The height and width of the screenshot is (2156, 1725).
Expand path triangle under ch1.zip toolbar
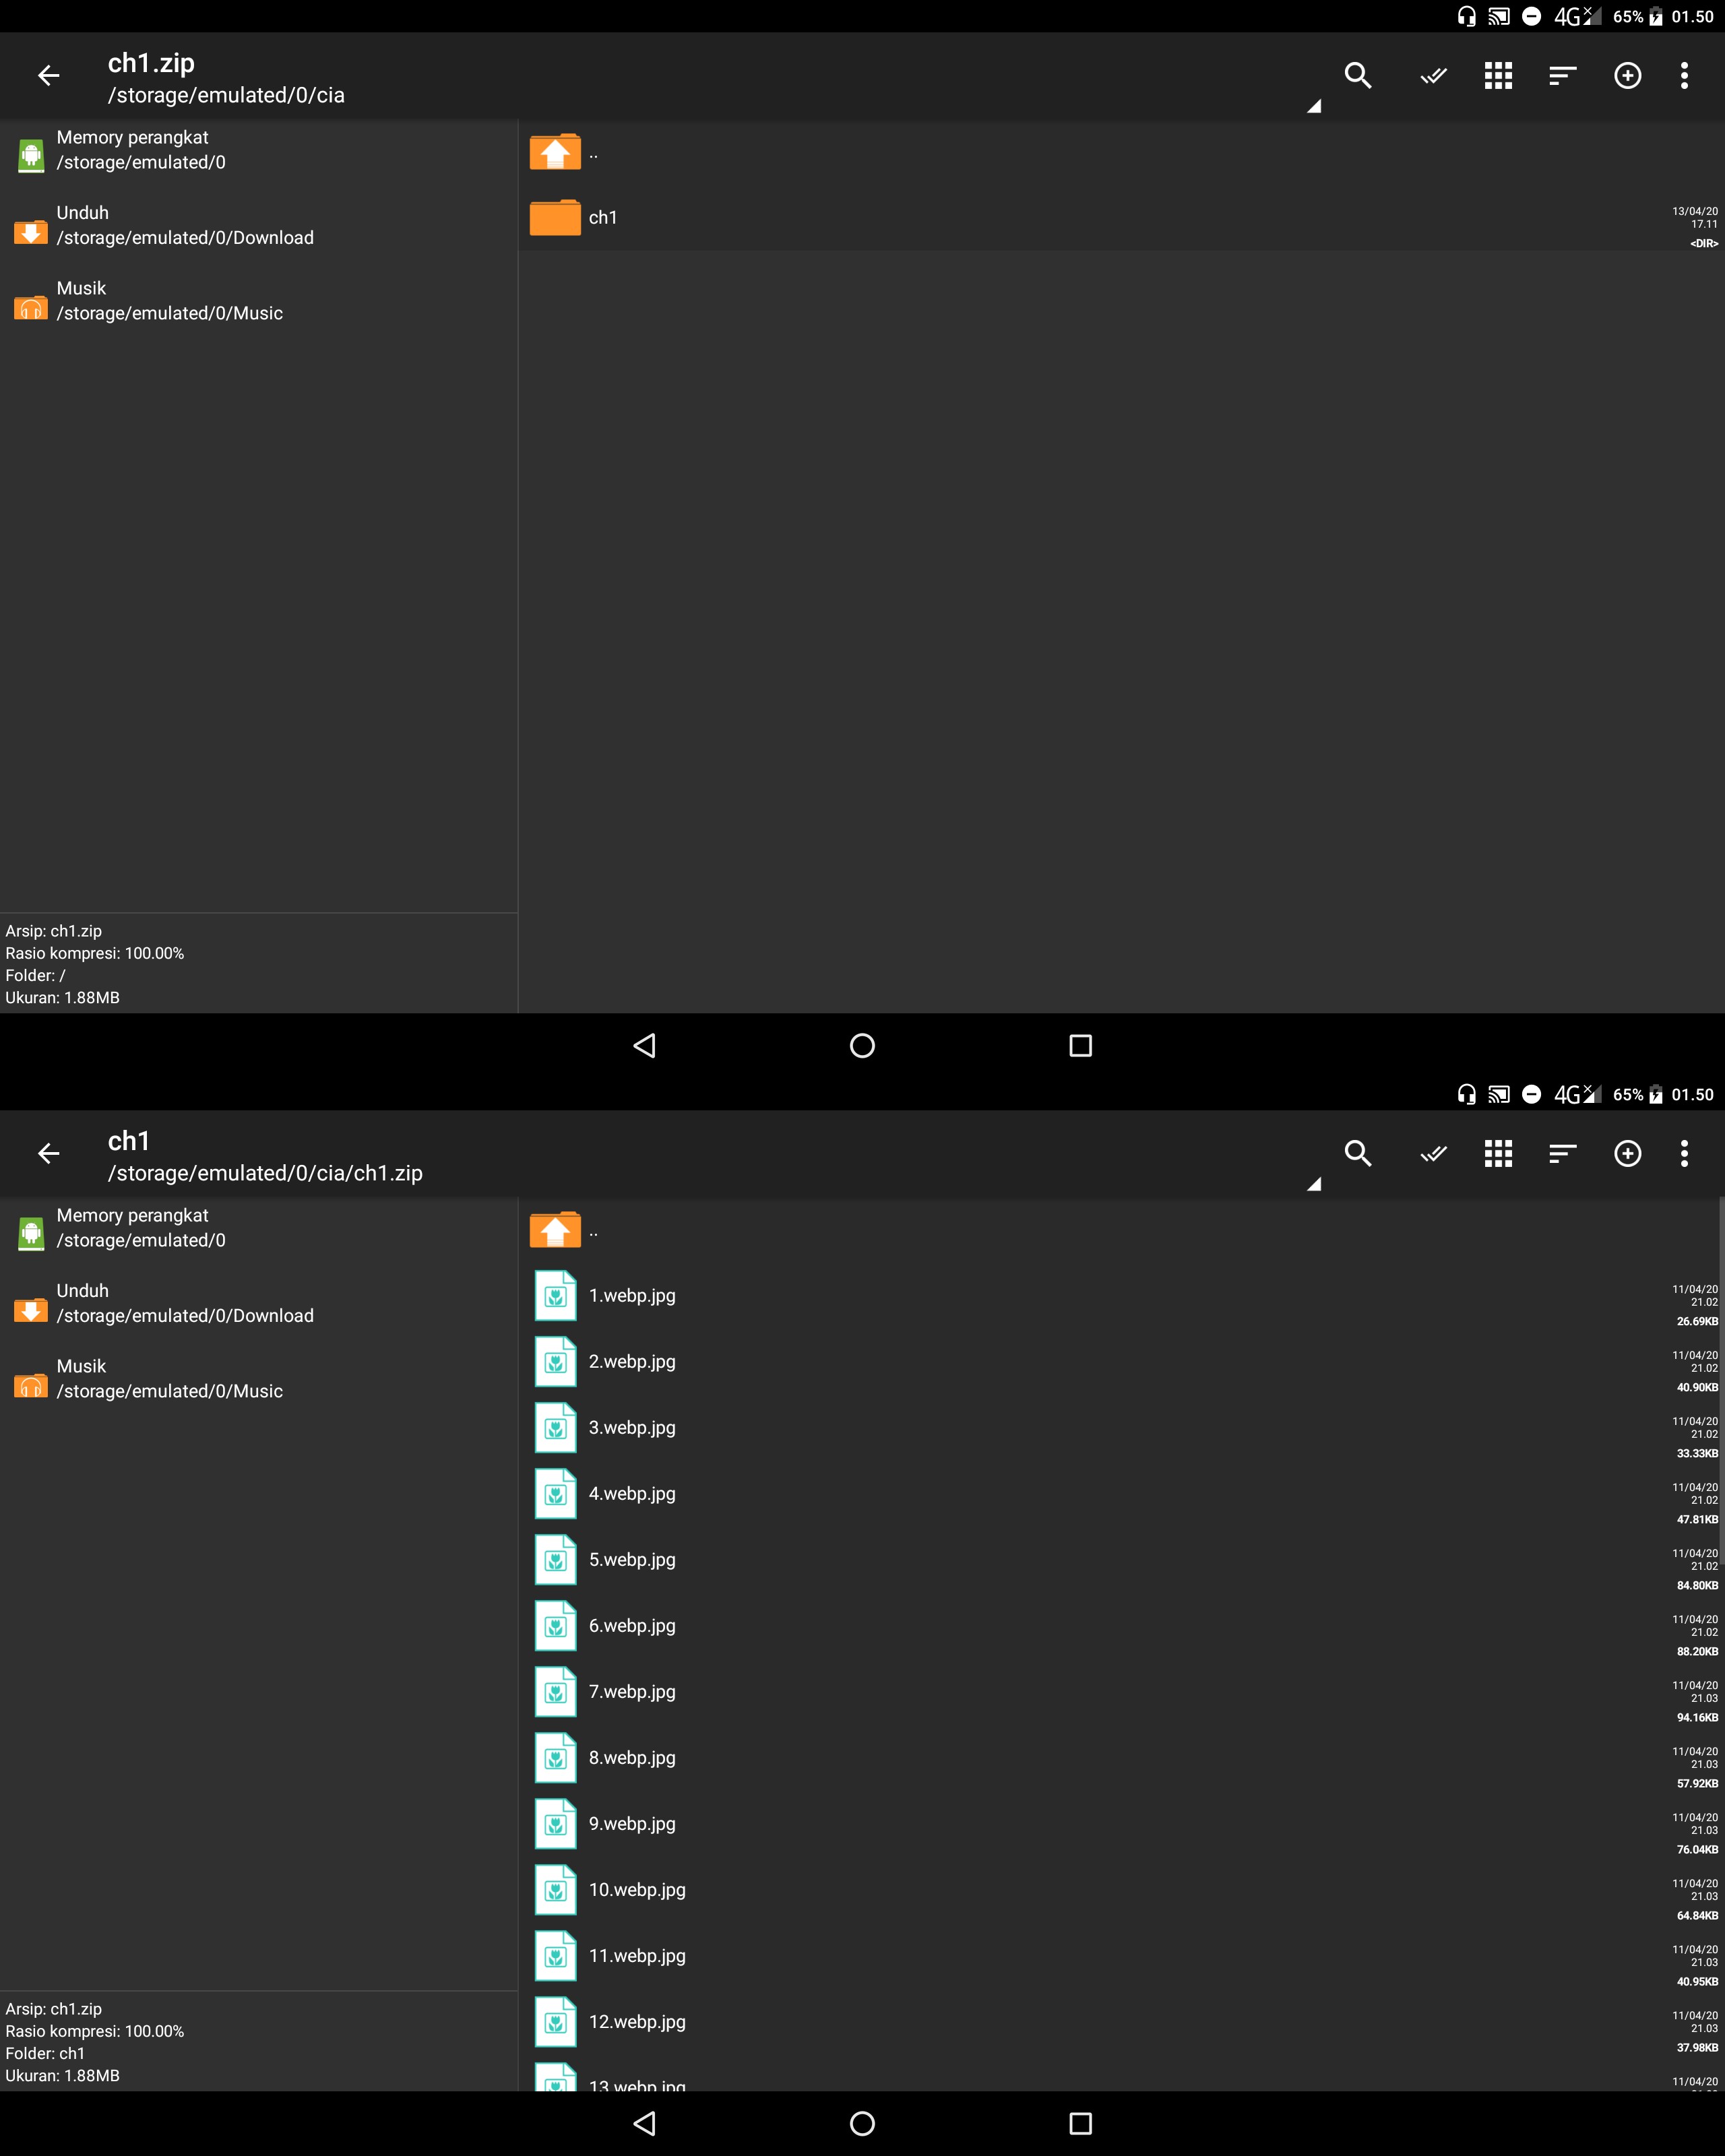click(1314, 106)
